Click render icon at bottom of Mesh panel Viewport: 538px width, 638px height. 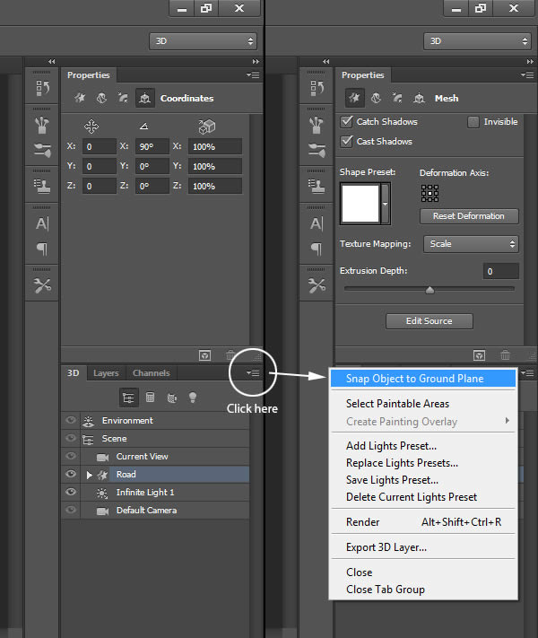(x=480, y=355)
